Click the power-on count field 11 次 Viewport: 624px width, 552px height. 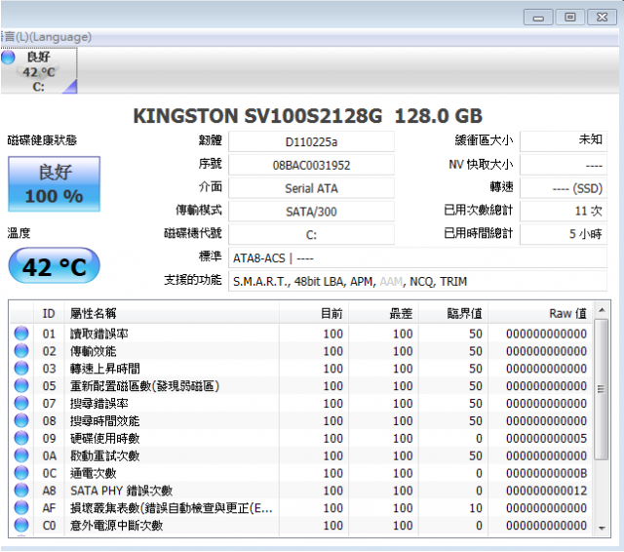564,211
